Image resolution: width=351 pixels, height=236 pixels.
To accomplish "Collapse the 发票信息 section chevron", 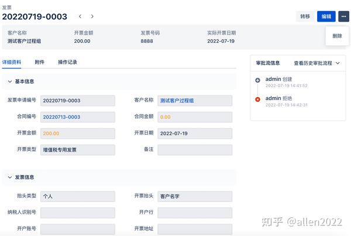I will (x=9, y=177).
